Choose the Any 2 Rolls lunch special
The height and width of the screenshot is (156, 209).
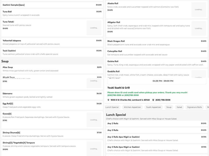(x=157, y=123)
